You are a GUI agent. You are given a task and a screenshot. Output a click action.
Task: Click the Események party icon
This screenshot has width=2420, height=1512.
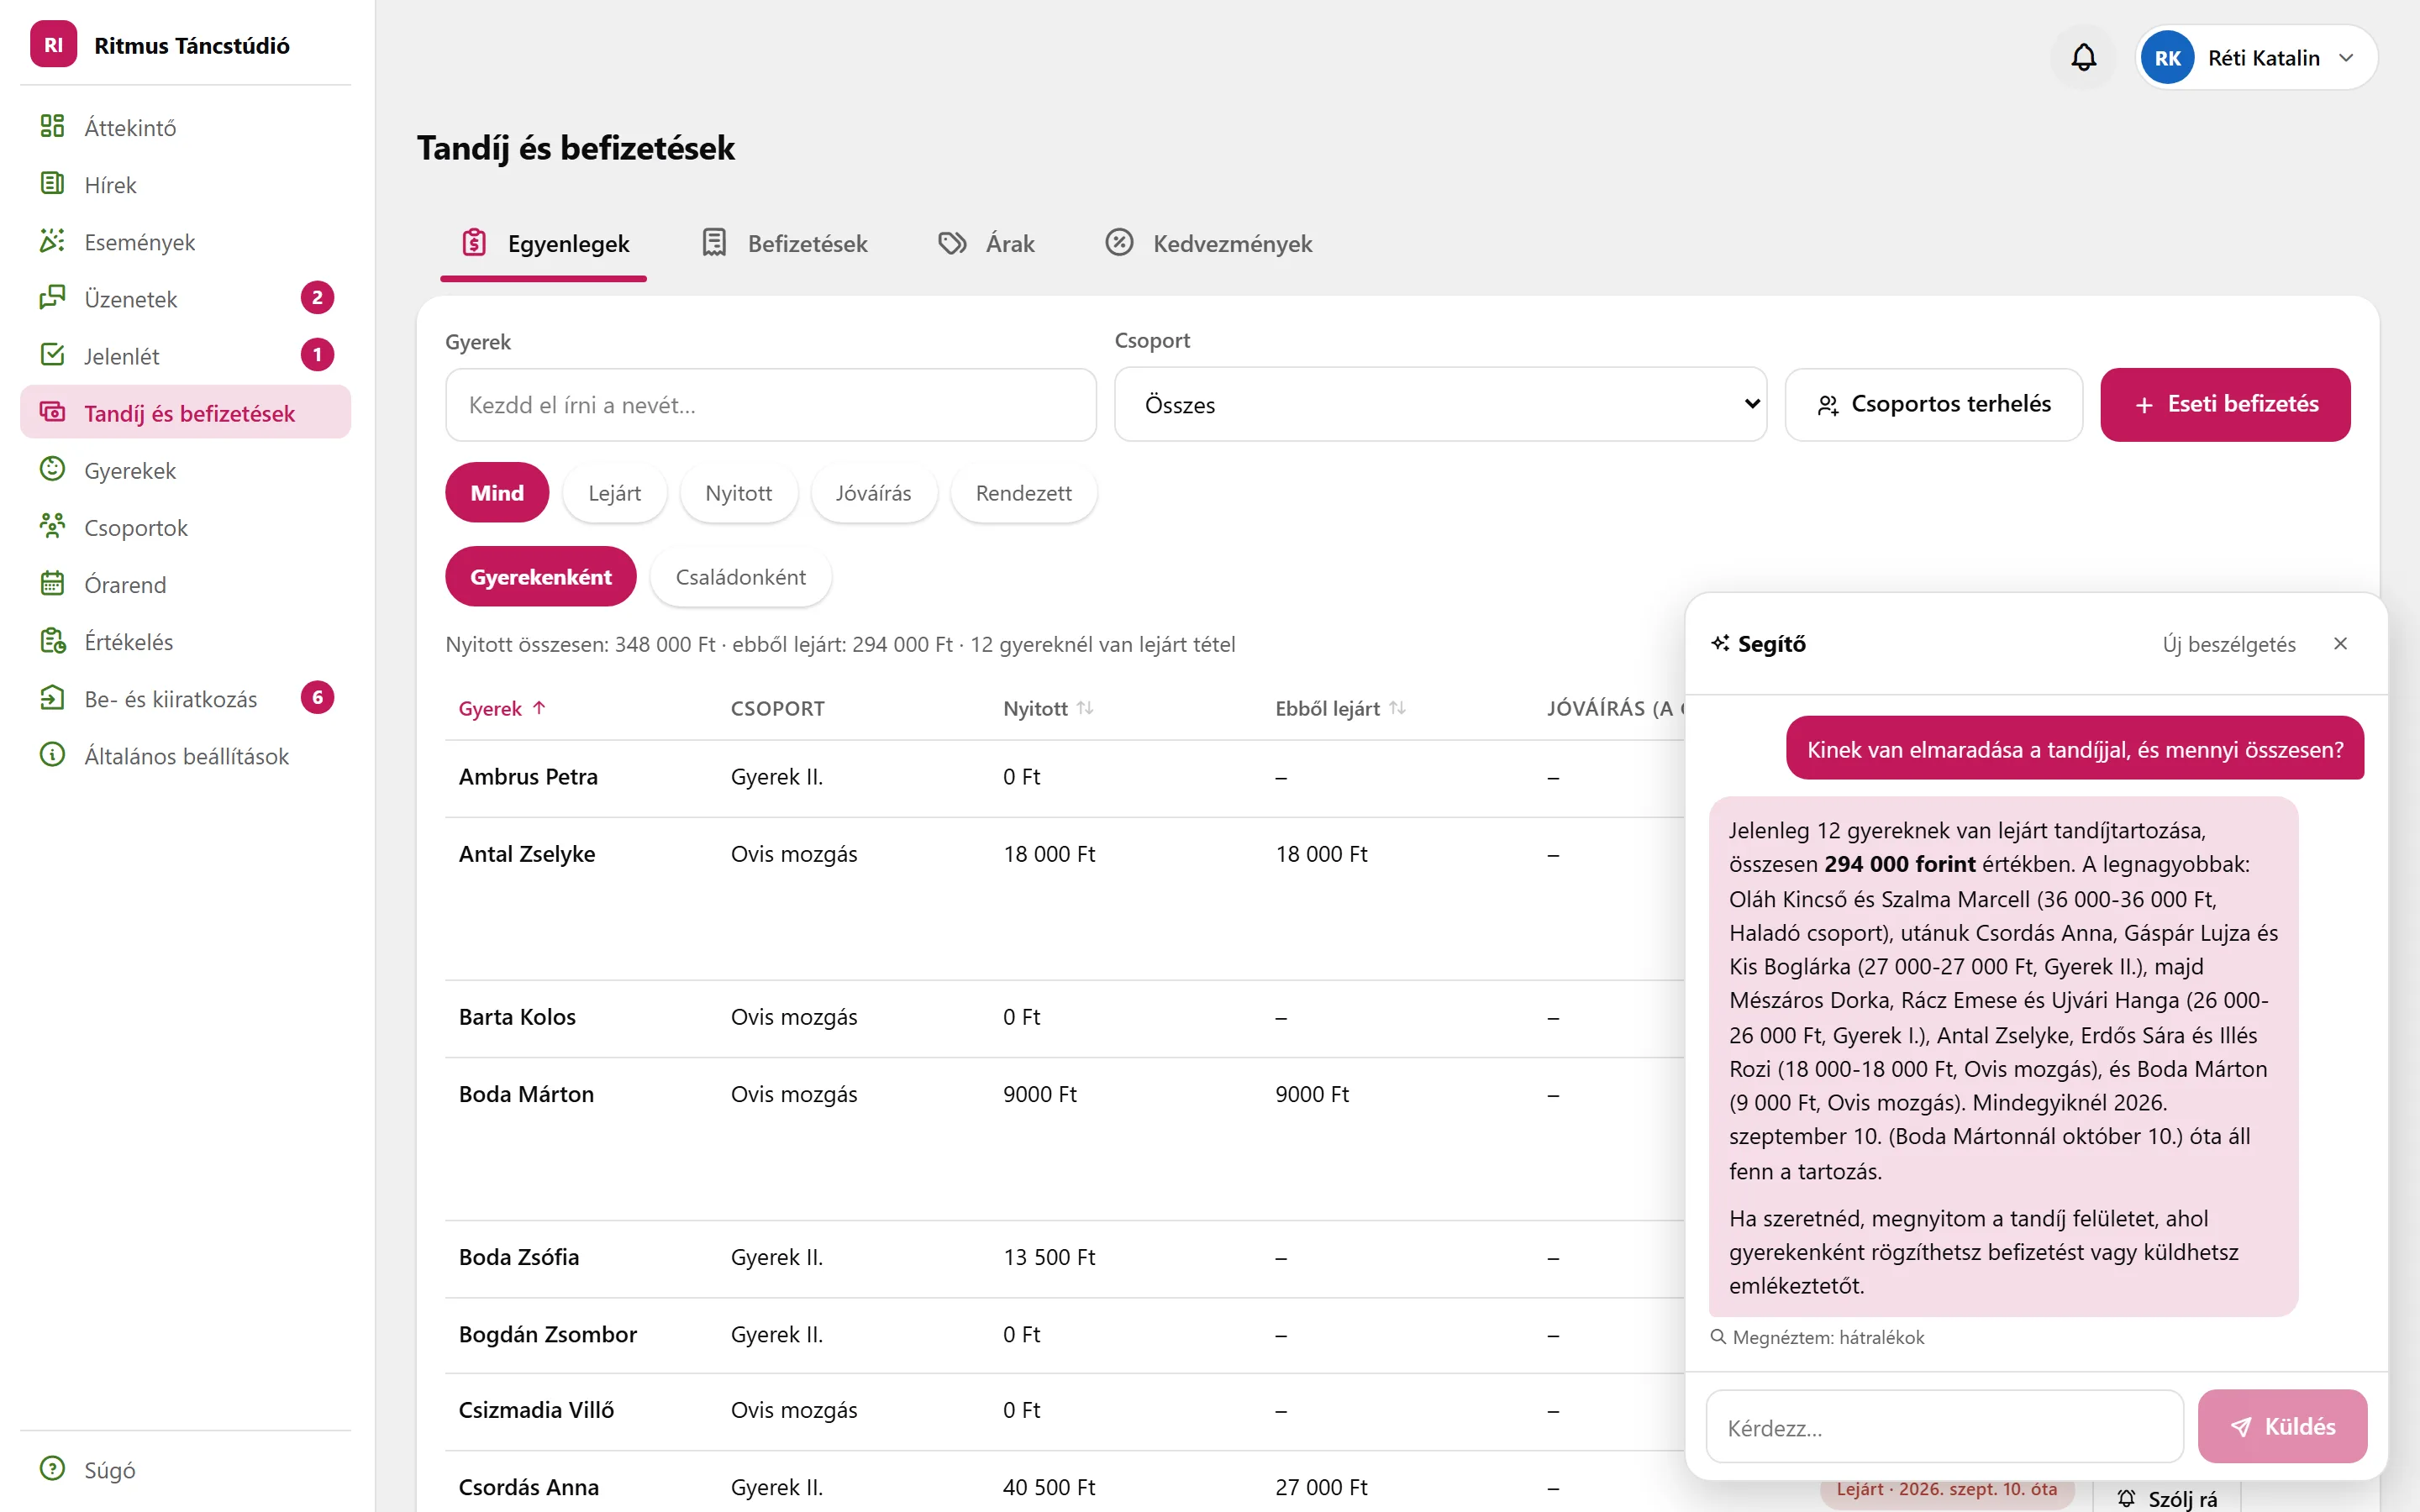[52, 241]
